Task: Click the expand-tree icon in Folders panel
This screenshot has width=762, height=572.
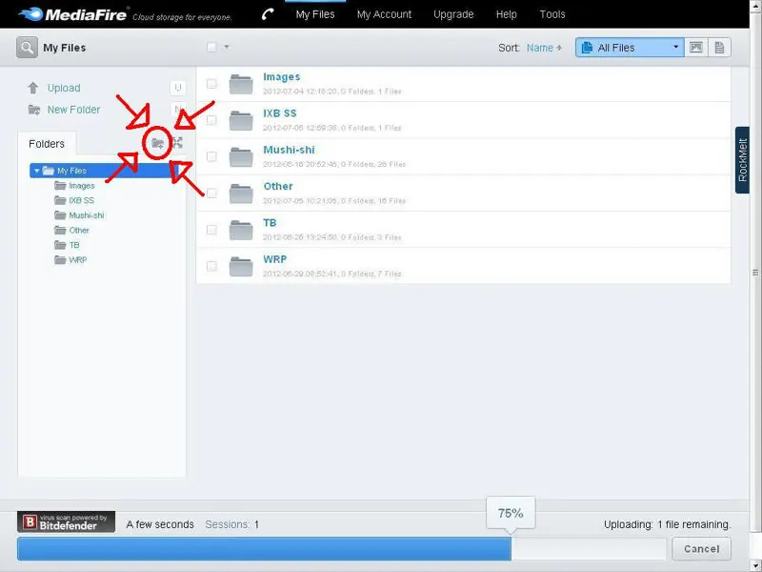Action: coord(177,143)
